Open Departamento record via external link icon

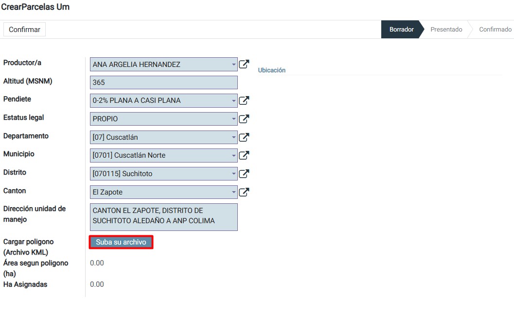(x=244, y=137)
